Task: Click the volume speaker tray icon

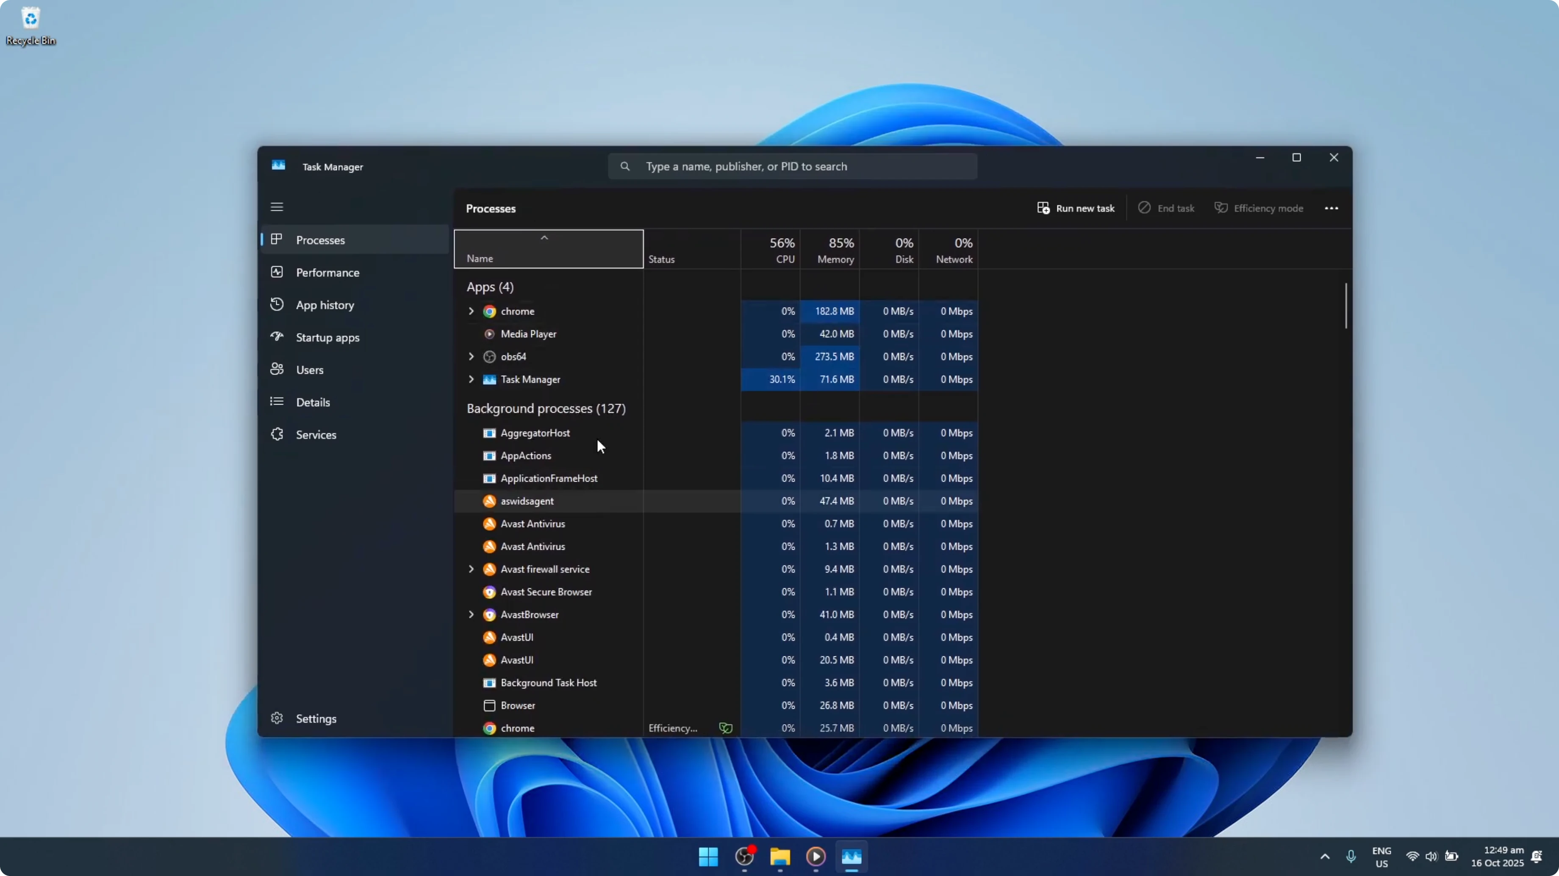Action: pyautogui.click(x=1431, y=857)
